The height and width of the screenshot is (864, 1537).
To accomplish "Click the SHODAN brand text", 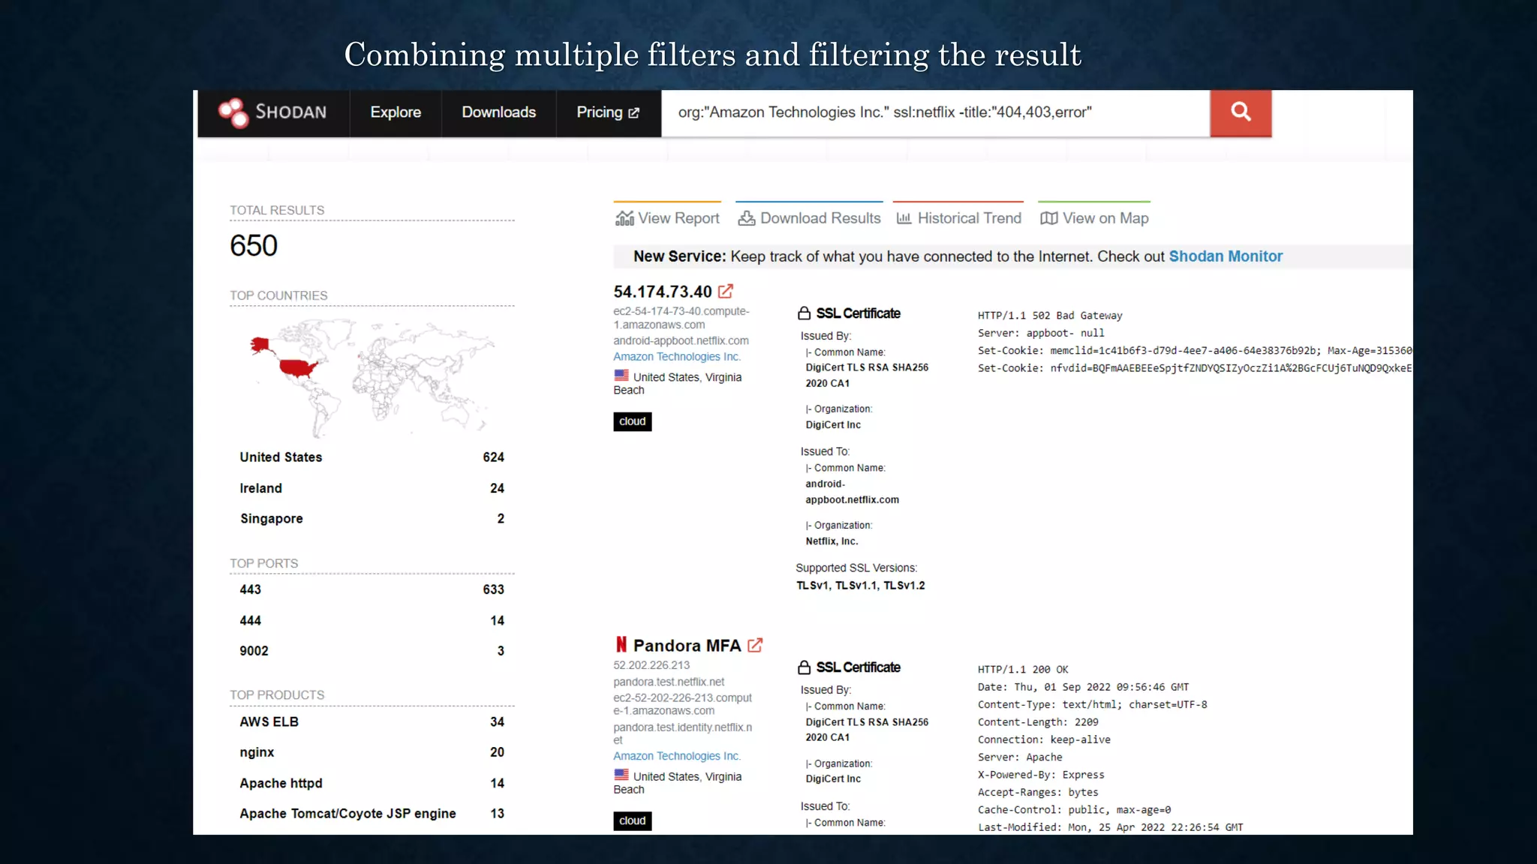I will (x=291, y=112).
